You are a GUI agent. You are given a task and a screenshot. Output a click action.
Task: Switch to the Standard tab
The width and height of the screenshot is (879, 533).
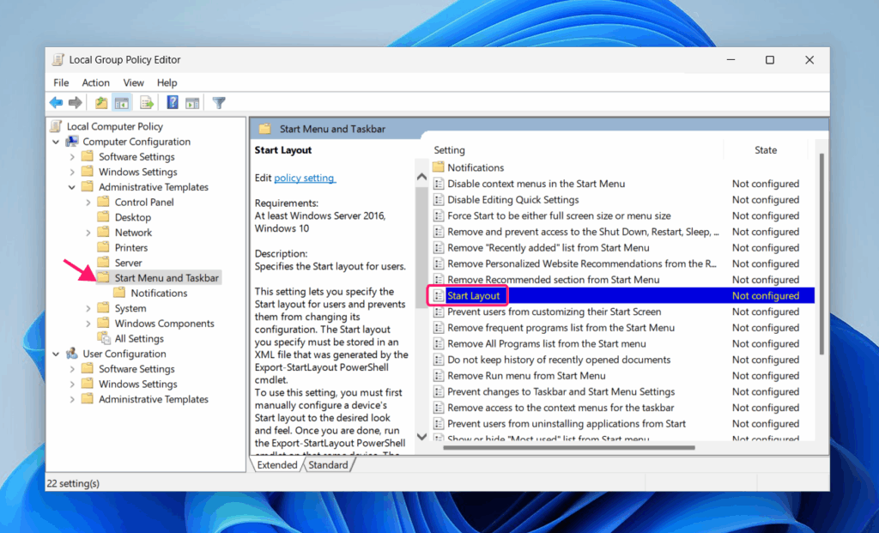point(328,464)
